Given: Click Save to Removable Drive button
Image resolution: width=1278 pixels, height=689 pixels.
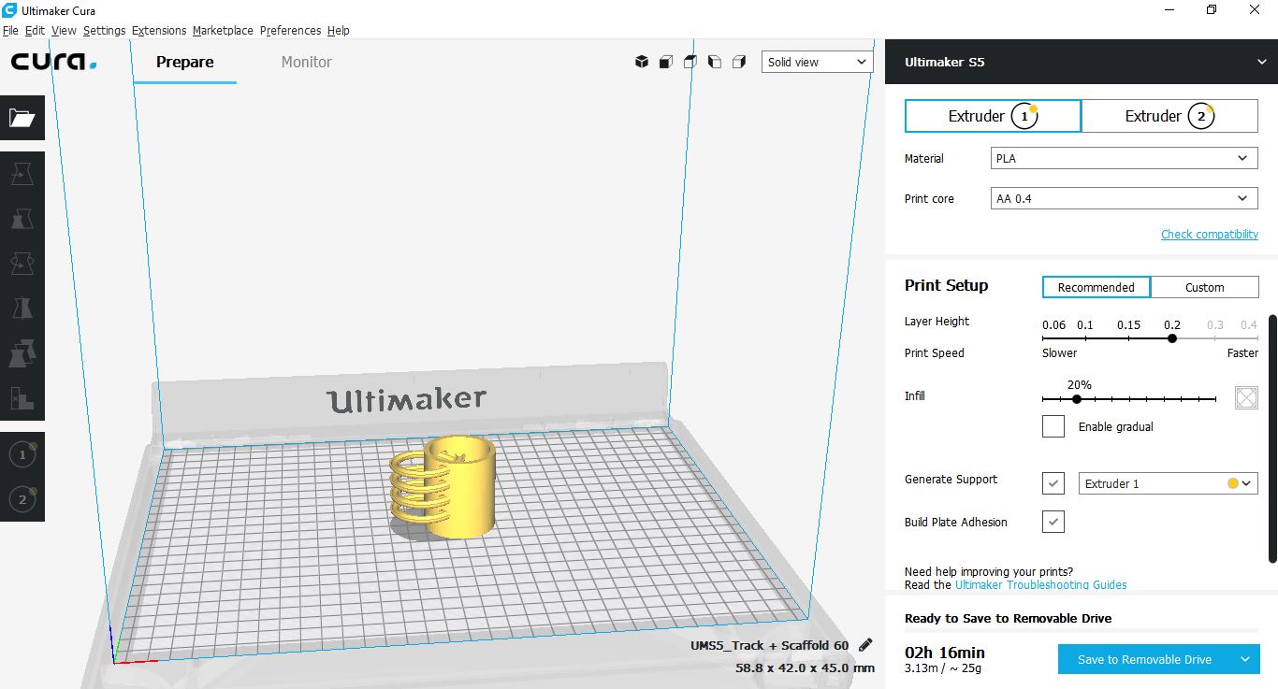Looking at the screenshot, I should click(1144, 659).
